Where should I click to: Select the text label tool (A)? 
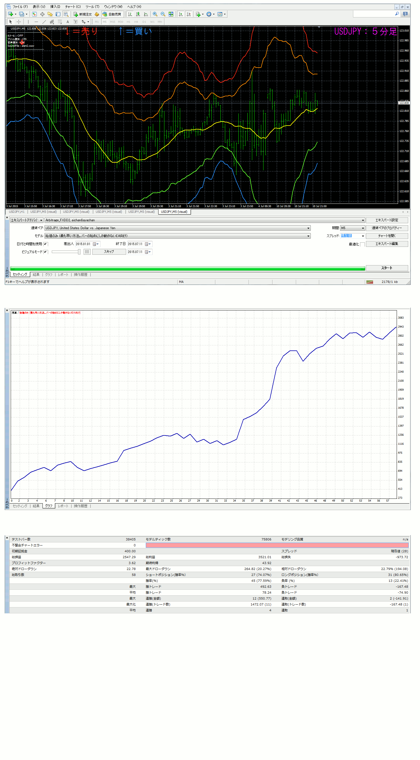pos(68,22)
